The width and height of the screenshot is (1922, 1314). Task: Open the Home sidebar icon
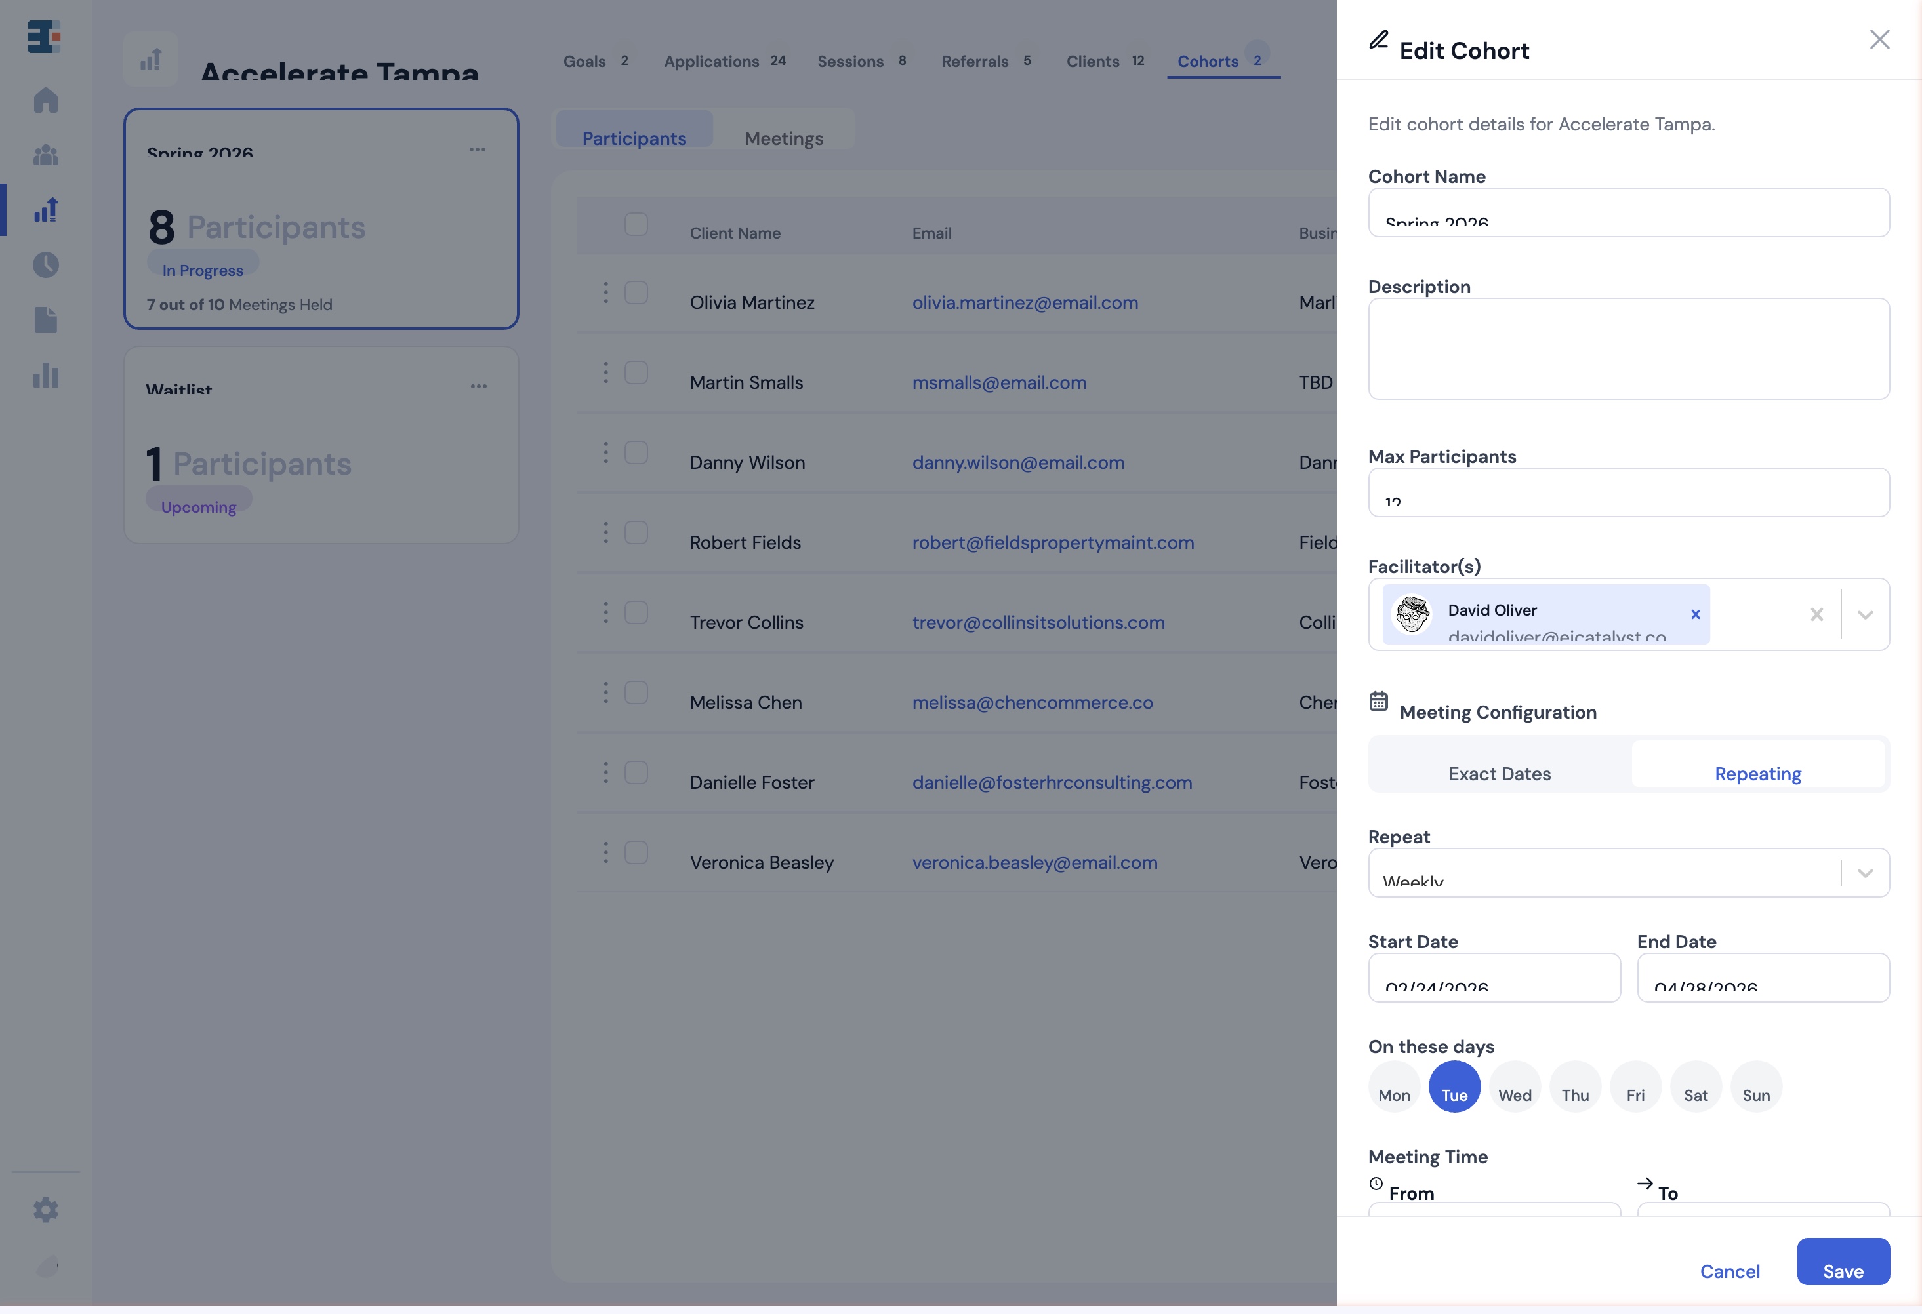pos(45,100)
